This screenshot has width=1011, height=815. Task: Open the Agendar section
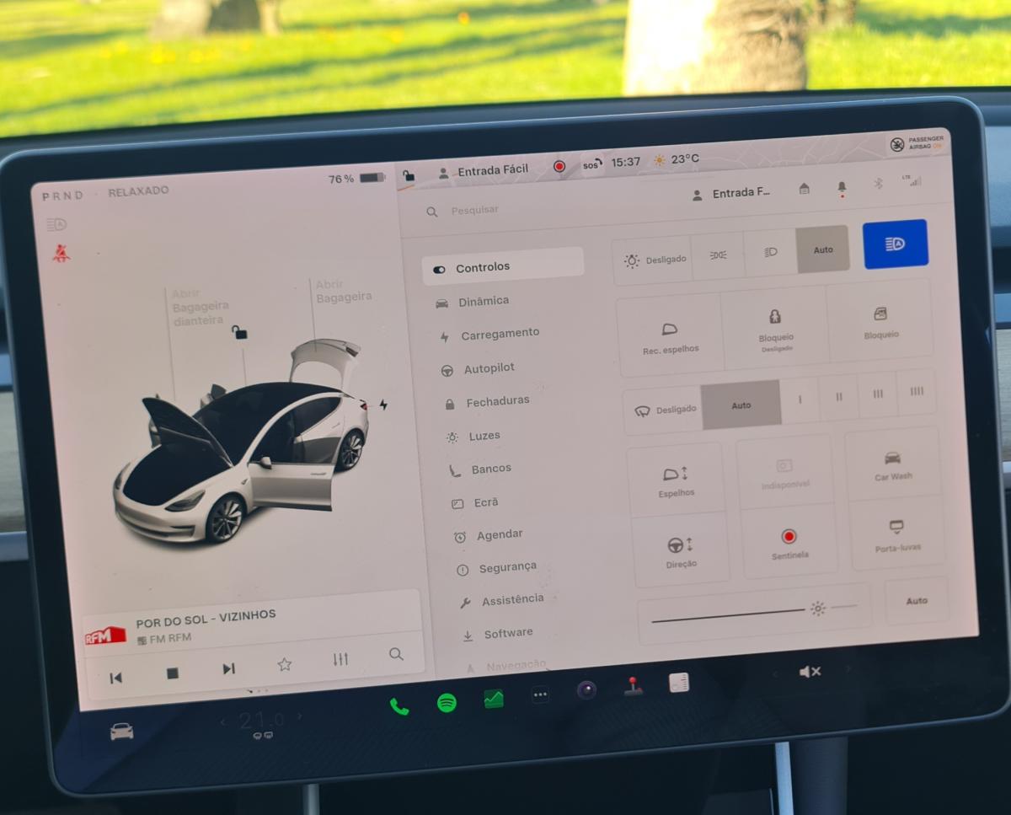coord(489,535)
